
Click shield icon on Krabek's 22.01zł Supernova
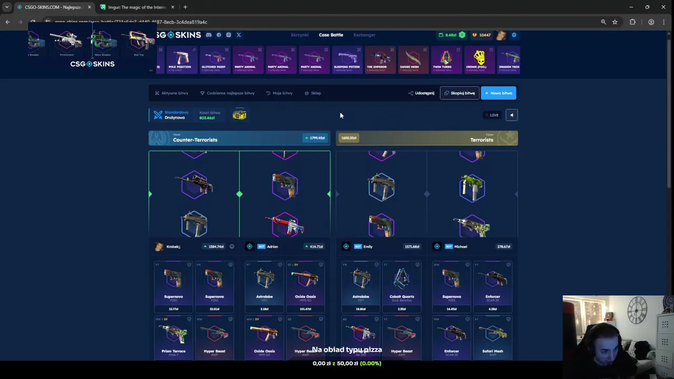click(230, 265)
